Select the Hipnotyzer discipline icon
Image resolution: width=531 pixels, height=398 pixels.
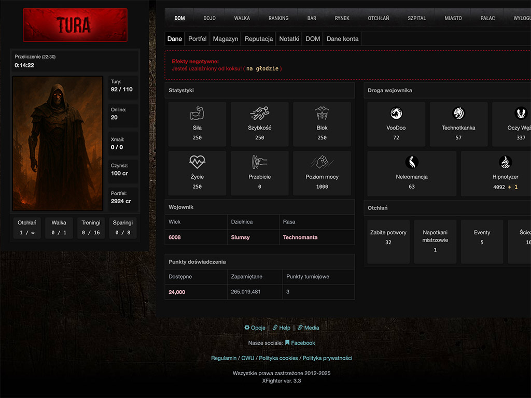[505, 162]
